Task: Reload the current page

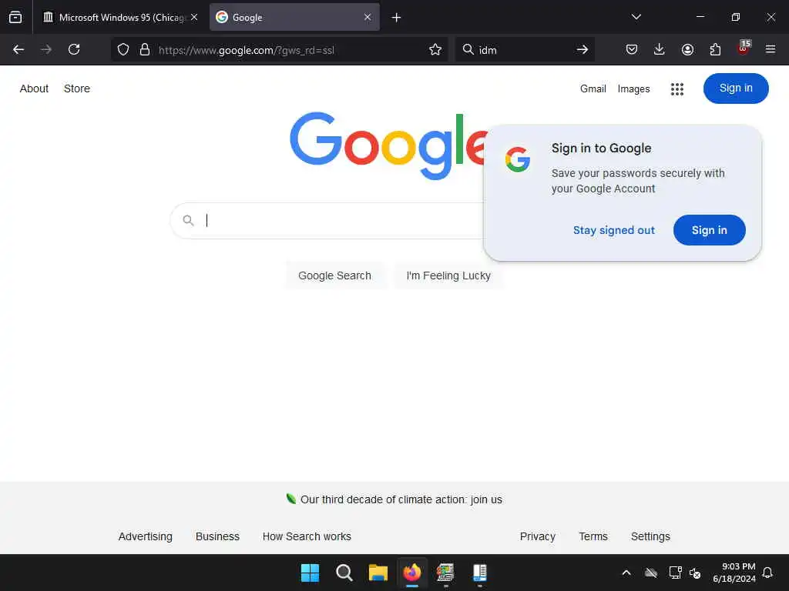Action: coord(74,49)
